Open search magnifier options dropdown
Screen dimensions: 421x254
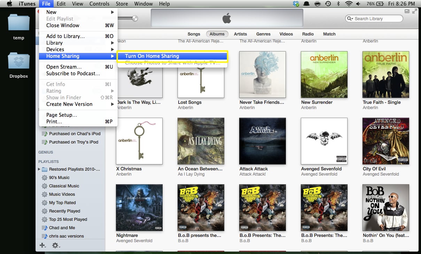click(x=350, y=19)
